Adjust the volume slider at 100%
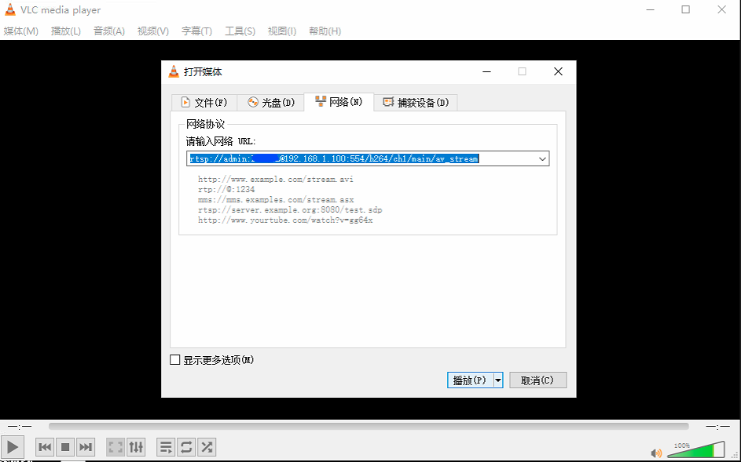Viewport: 741px width, 462px height. (x=695, y=449)
